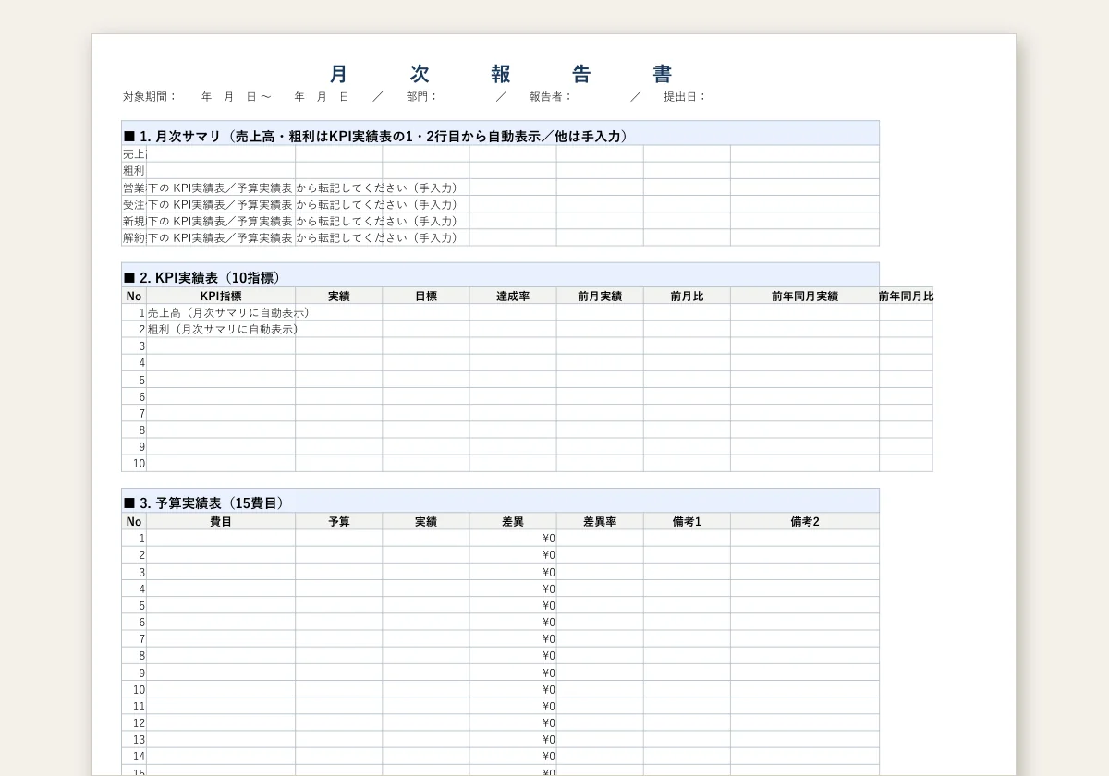Select the 差異 column header
The height and width of the screenshot is (776, 1109).
pos(513,522)
